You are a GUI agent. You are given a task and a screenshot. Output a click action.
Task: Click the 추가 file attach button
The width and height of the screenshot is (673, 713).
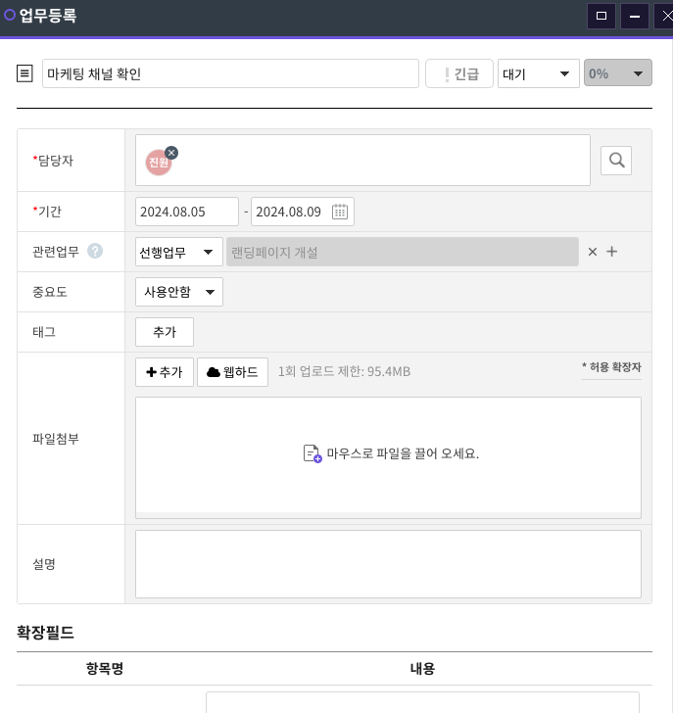coord(164,372)
